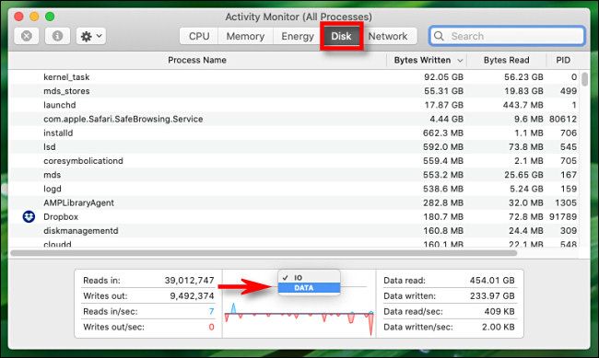Open the gear action menu
This screenshot has height=358, width=599.
(91, 36)
